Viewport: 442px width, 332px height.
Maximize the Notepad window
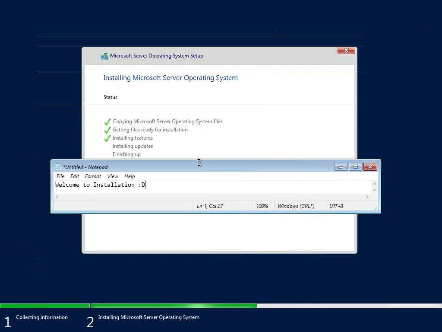[x=356, y=167]
